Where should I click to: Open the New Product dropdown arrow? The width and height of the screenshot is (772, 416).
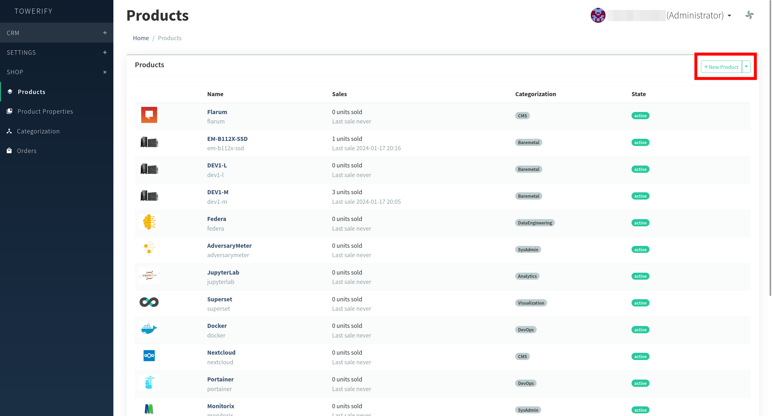(746, 67)
